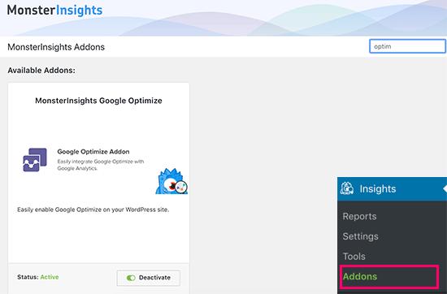447x294 pixels.
Task: Click the 'Easily integrate Google Optimize' description text
Action: pos(100,165)
